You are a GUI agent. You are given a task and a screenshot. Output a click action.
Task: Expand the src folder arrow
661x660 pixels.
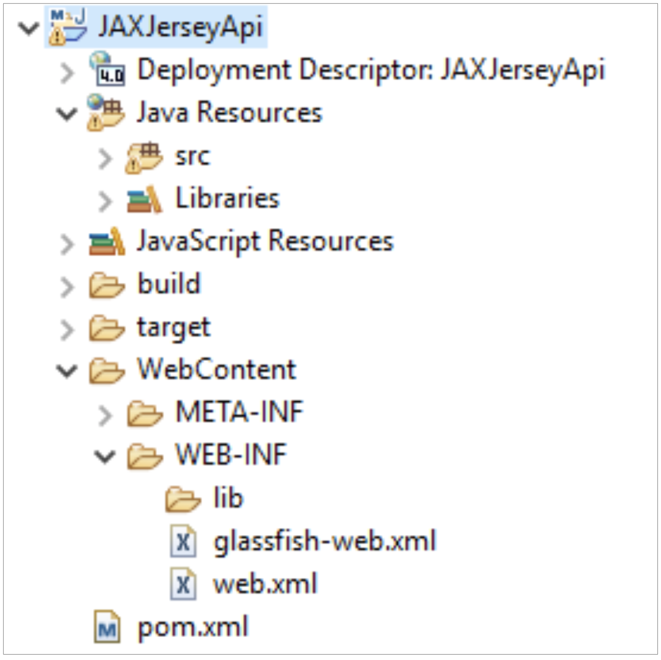[105, 158]
